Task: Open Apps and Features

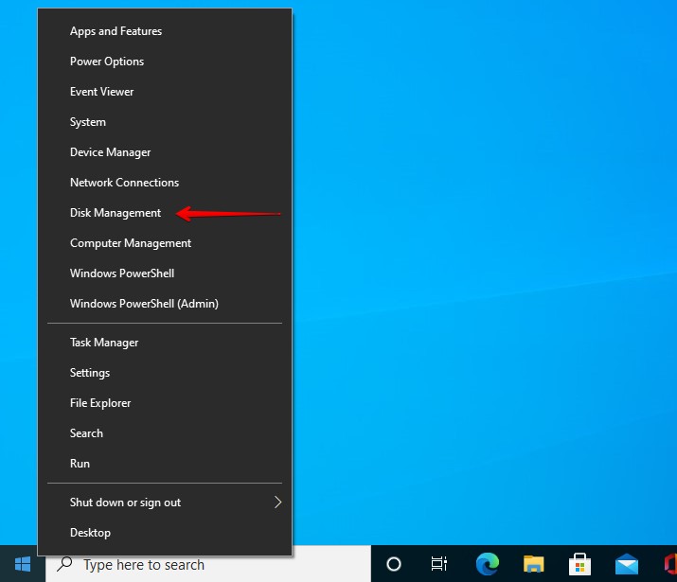Action: pos(116,31)
